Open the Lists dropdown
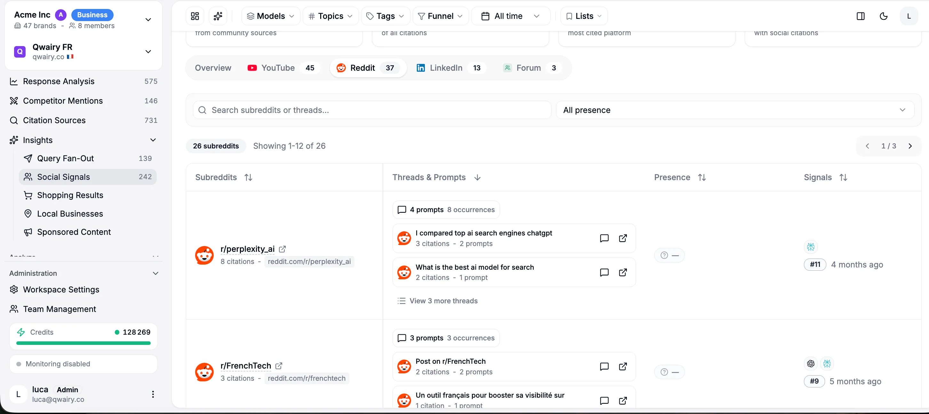 click(x=584, y=16)
